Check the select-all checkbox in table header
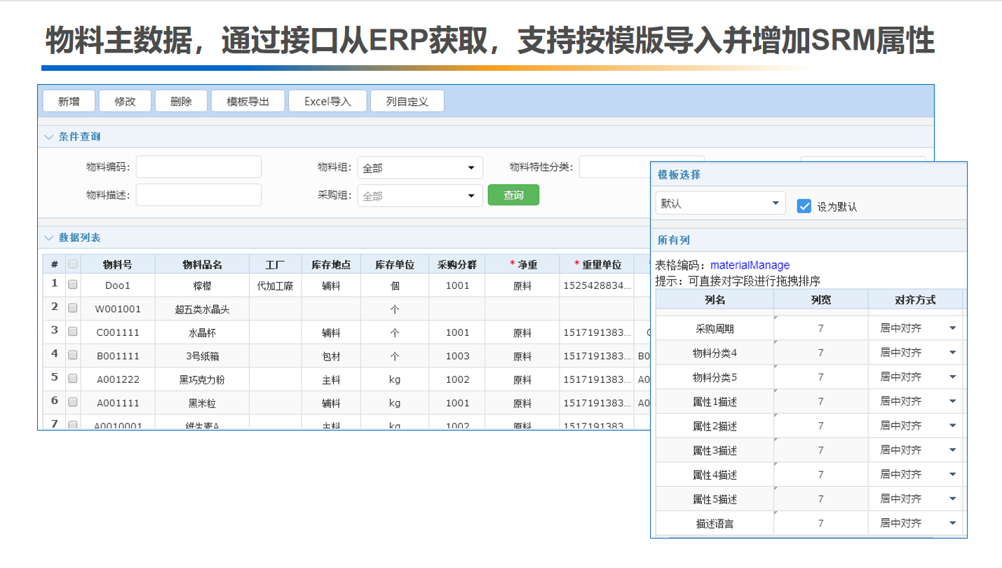The height and width of the screenshot is (568, 1002). (72, 264)
